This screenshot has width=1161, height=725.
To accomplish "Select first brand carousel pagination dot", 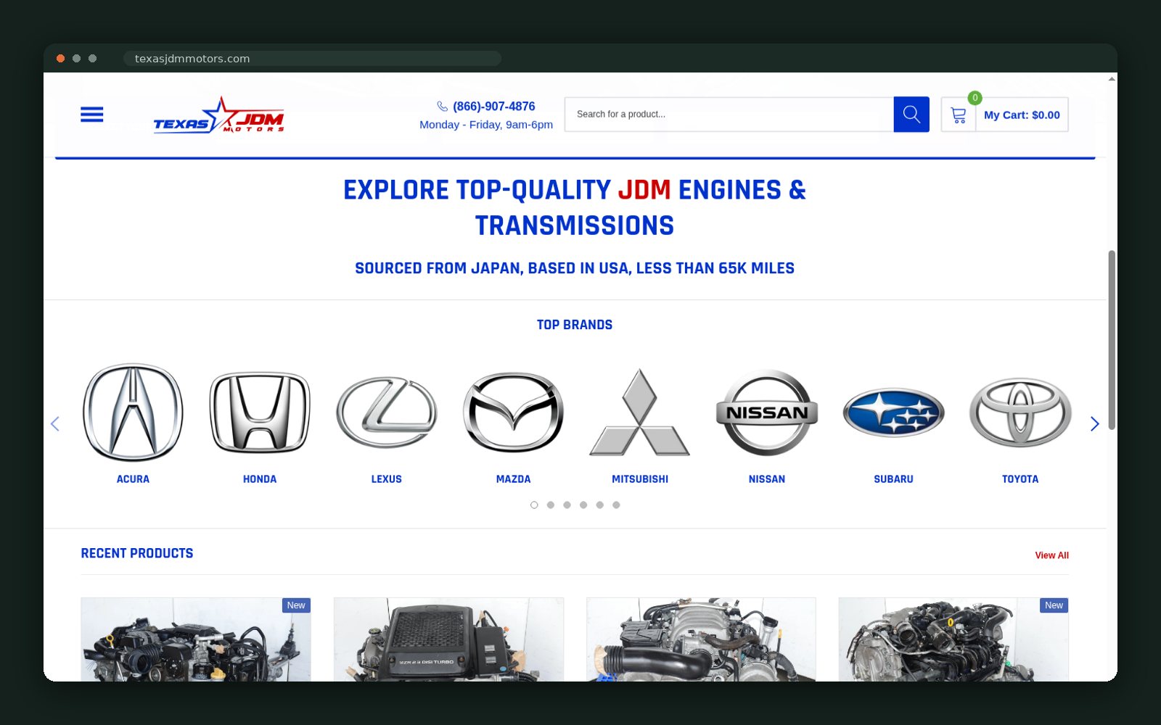I will tap(534, 505).
